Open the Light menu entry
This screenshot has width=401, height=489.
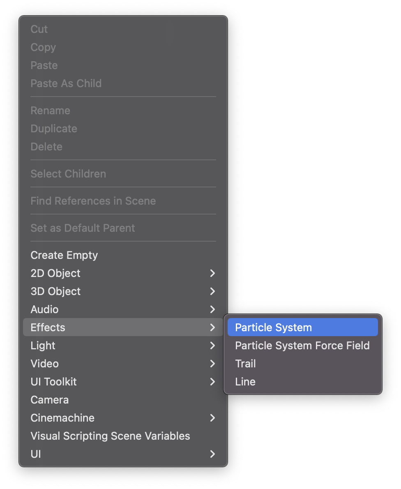point(43,346)
